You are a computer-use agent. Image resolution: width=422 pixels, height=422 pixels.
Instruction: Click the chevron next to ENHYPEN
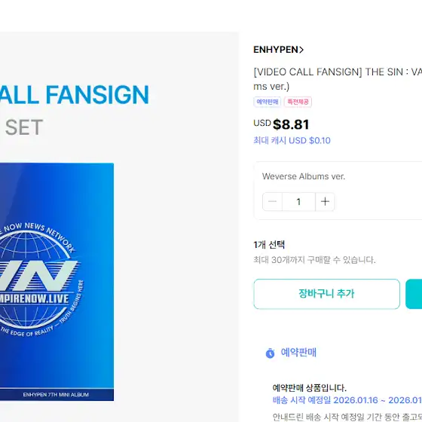tap(301, 50)
